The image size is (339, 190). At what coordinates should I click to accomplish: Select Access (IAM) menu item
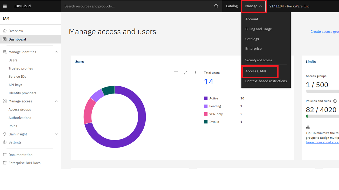click(x=255, y=71)
